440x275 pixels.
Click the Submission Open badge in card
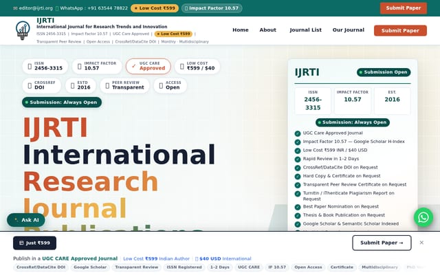click(x=384, y=72)
